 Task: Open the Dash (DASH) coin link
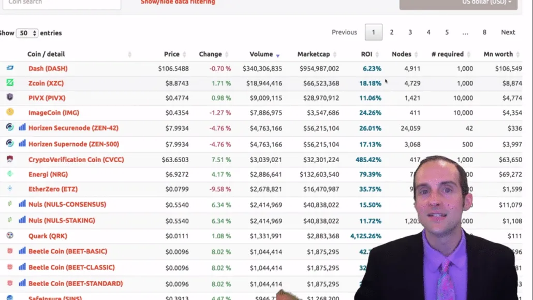click(x=48, y=68)
